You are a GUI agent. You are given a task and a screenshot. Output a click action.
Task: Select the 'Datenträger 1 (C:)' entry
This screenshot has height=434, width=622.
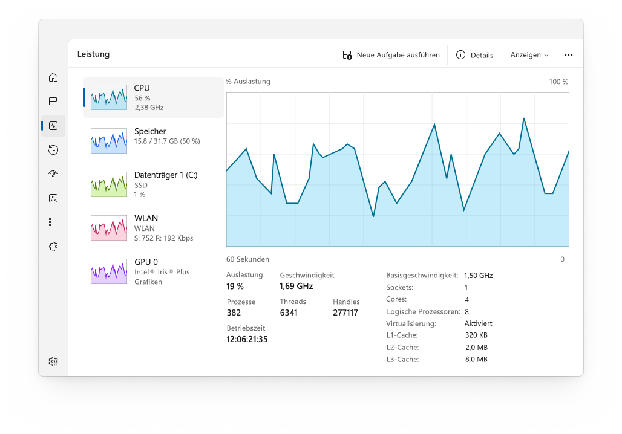[154, 184]
